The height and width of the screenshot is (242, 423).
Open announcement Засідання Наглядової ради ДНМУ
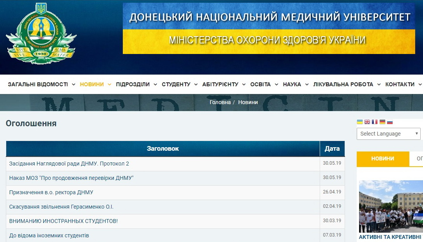(x=69, y=164)
